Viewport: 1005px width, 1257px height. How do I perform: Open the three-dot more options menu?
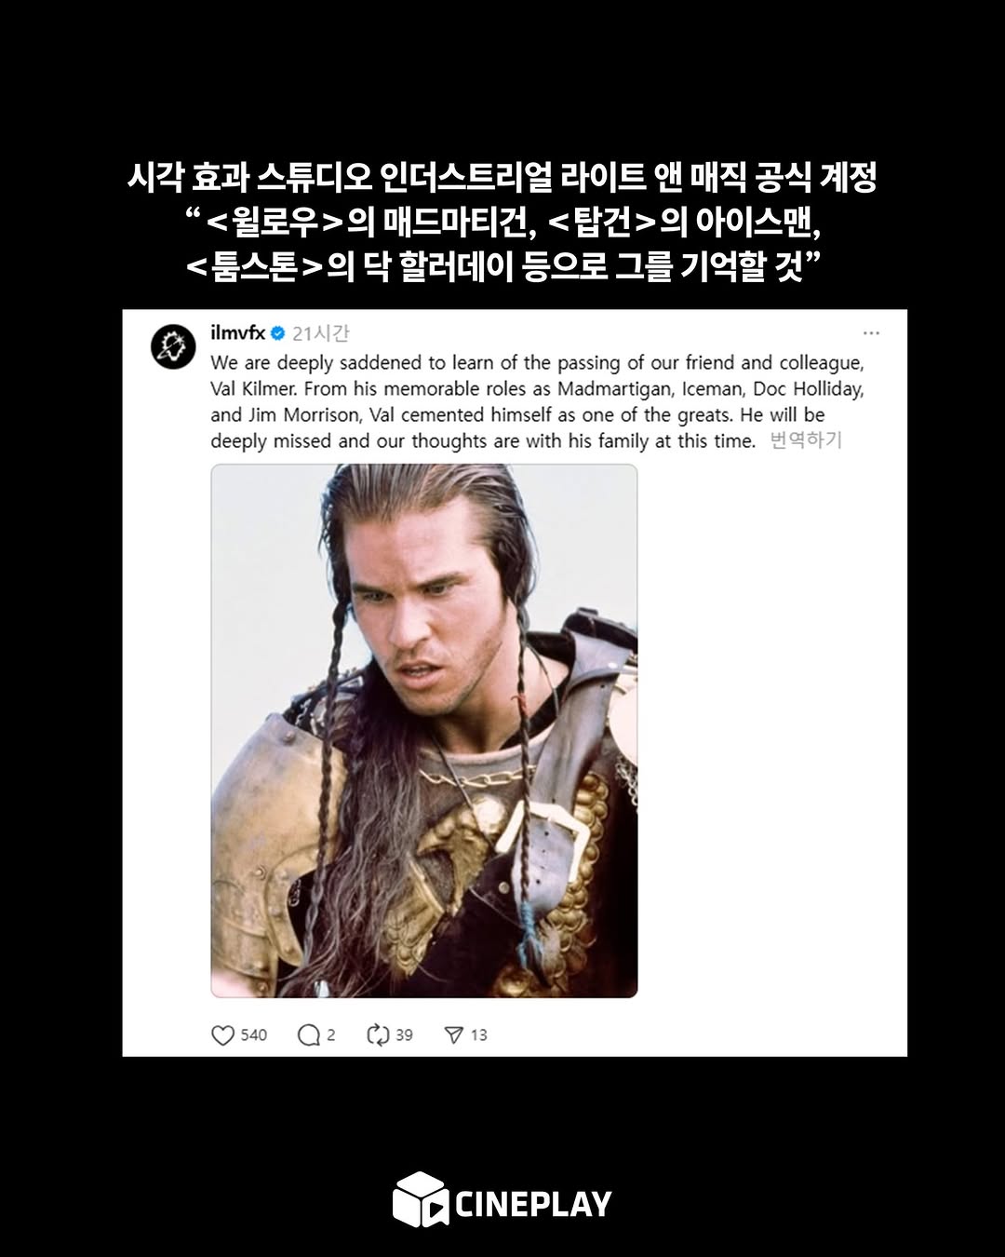point(871,333)
